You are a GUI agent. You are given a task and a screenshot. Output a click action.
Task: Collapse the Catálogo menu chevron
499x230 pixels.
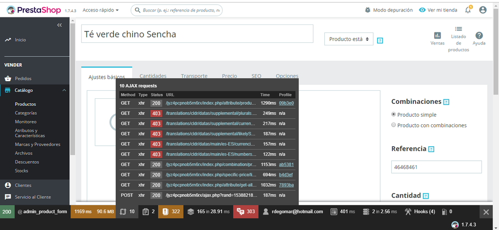64,90
